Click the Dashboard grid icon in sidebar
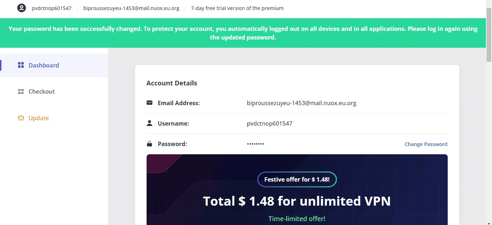 click(21, 65)
